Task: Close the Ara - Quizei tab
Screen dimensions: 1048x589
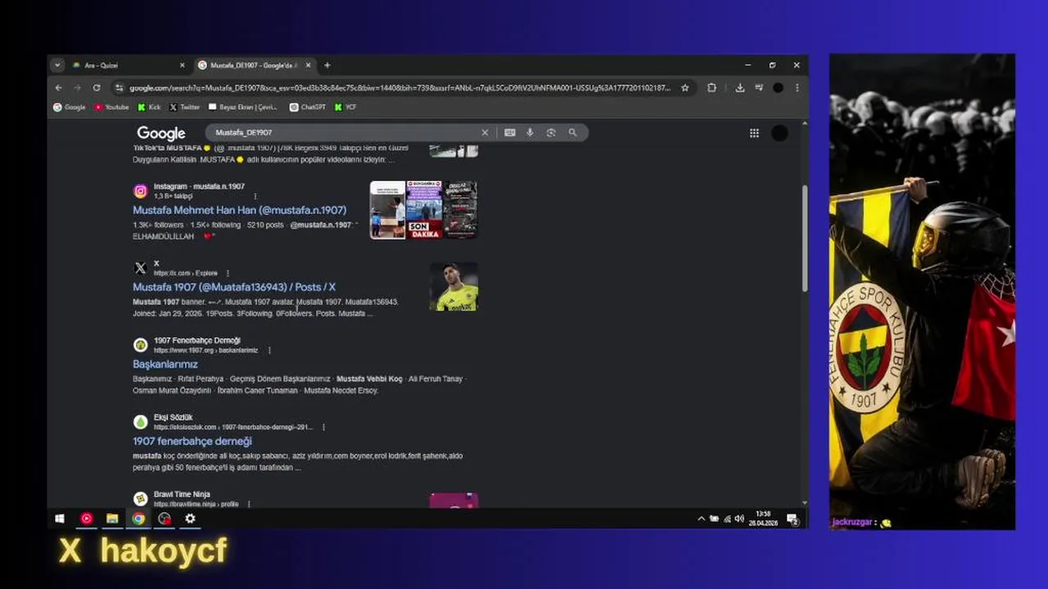Action: 182,65
